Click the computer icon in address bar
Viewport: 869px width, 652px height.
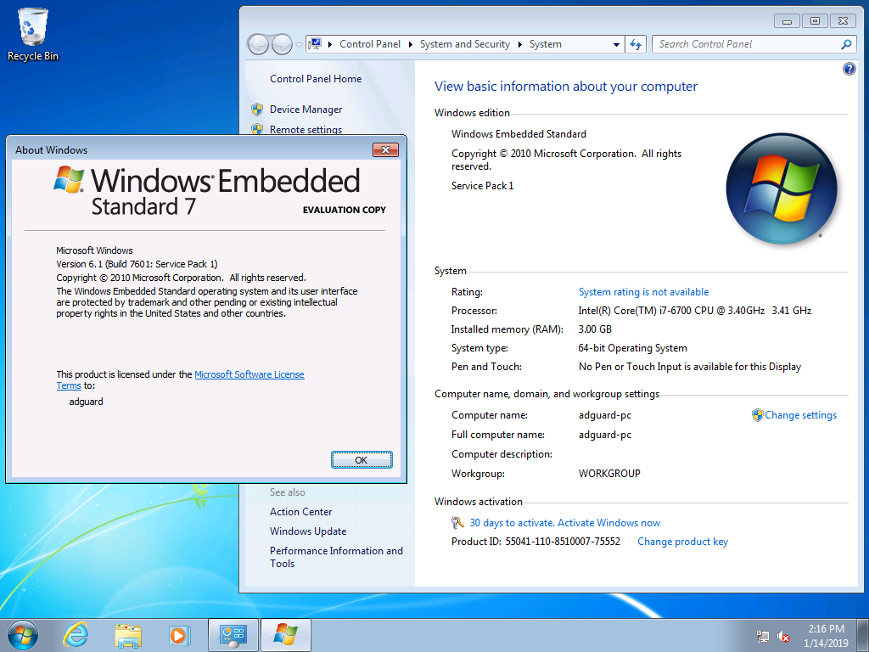[x=315, y=44]
